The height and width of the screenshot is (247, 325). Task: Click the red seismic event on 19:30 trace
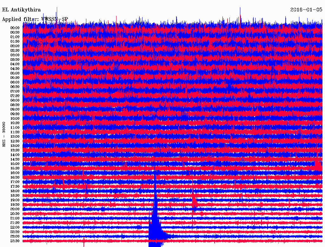click(194, 202)
